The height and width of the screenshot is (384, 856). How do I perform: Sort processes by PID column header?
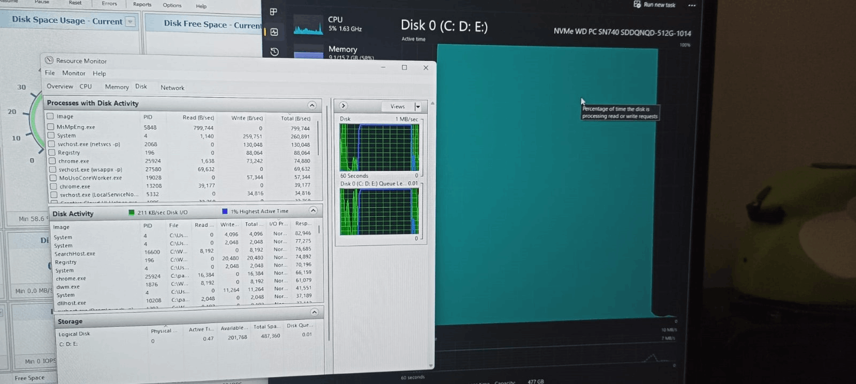[x=148, y=117]
